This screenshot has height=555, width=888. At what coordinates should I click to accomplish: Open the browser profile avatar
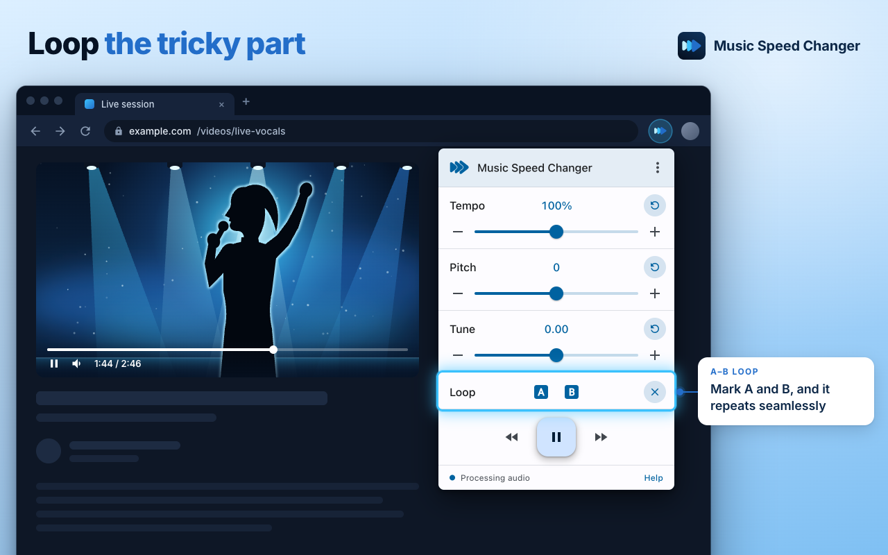coord(690,131)
